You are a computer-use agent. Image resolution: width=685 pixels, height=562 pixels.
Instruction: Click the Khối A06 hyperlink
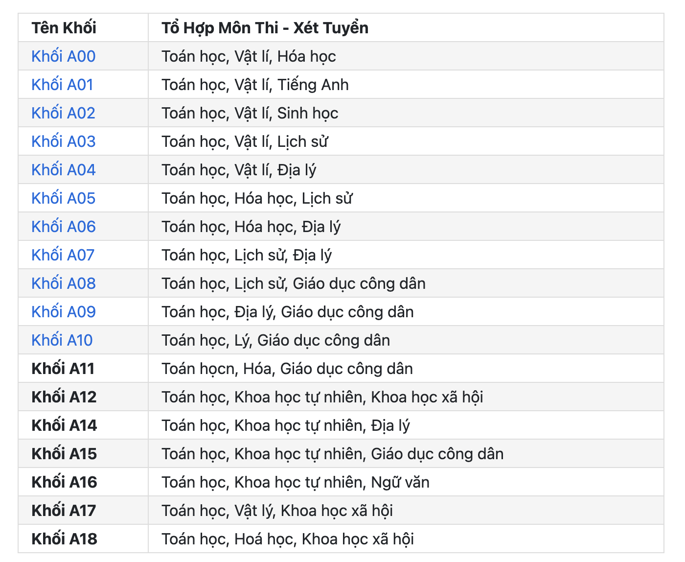coord(63,227)
